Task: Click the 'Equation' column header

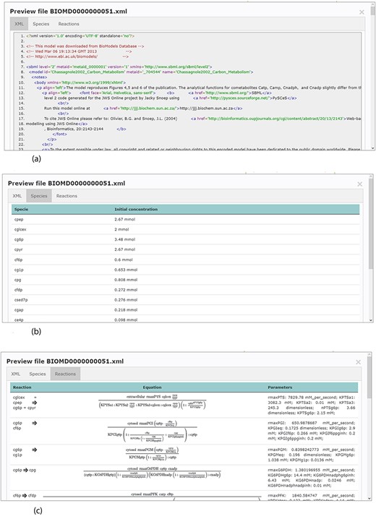Action: 153,387
